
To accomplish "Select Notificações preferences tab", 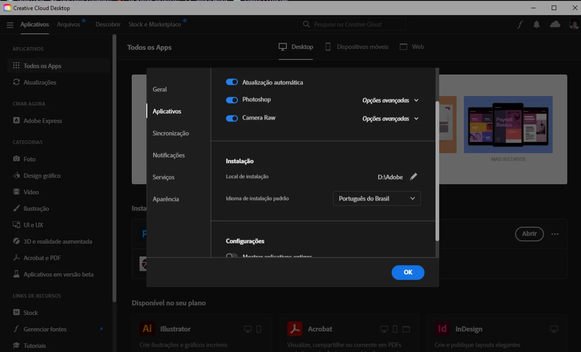I will [x=169, y=155].
